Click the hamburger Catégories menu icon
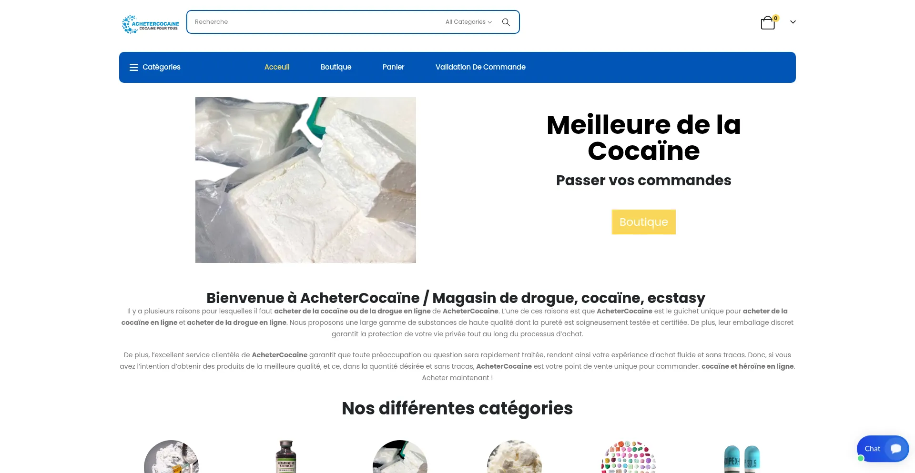Image resolution: width=915 pixels, height=473 pixels. coord(134,67)
